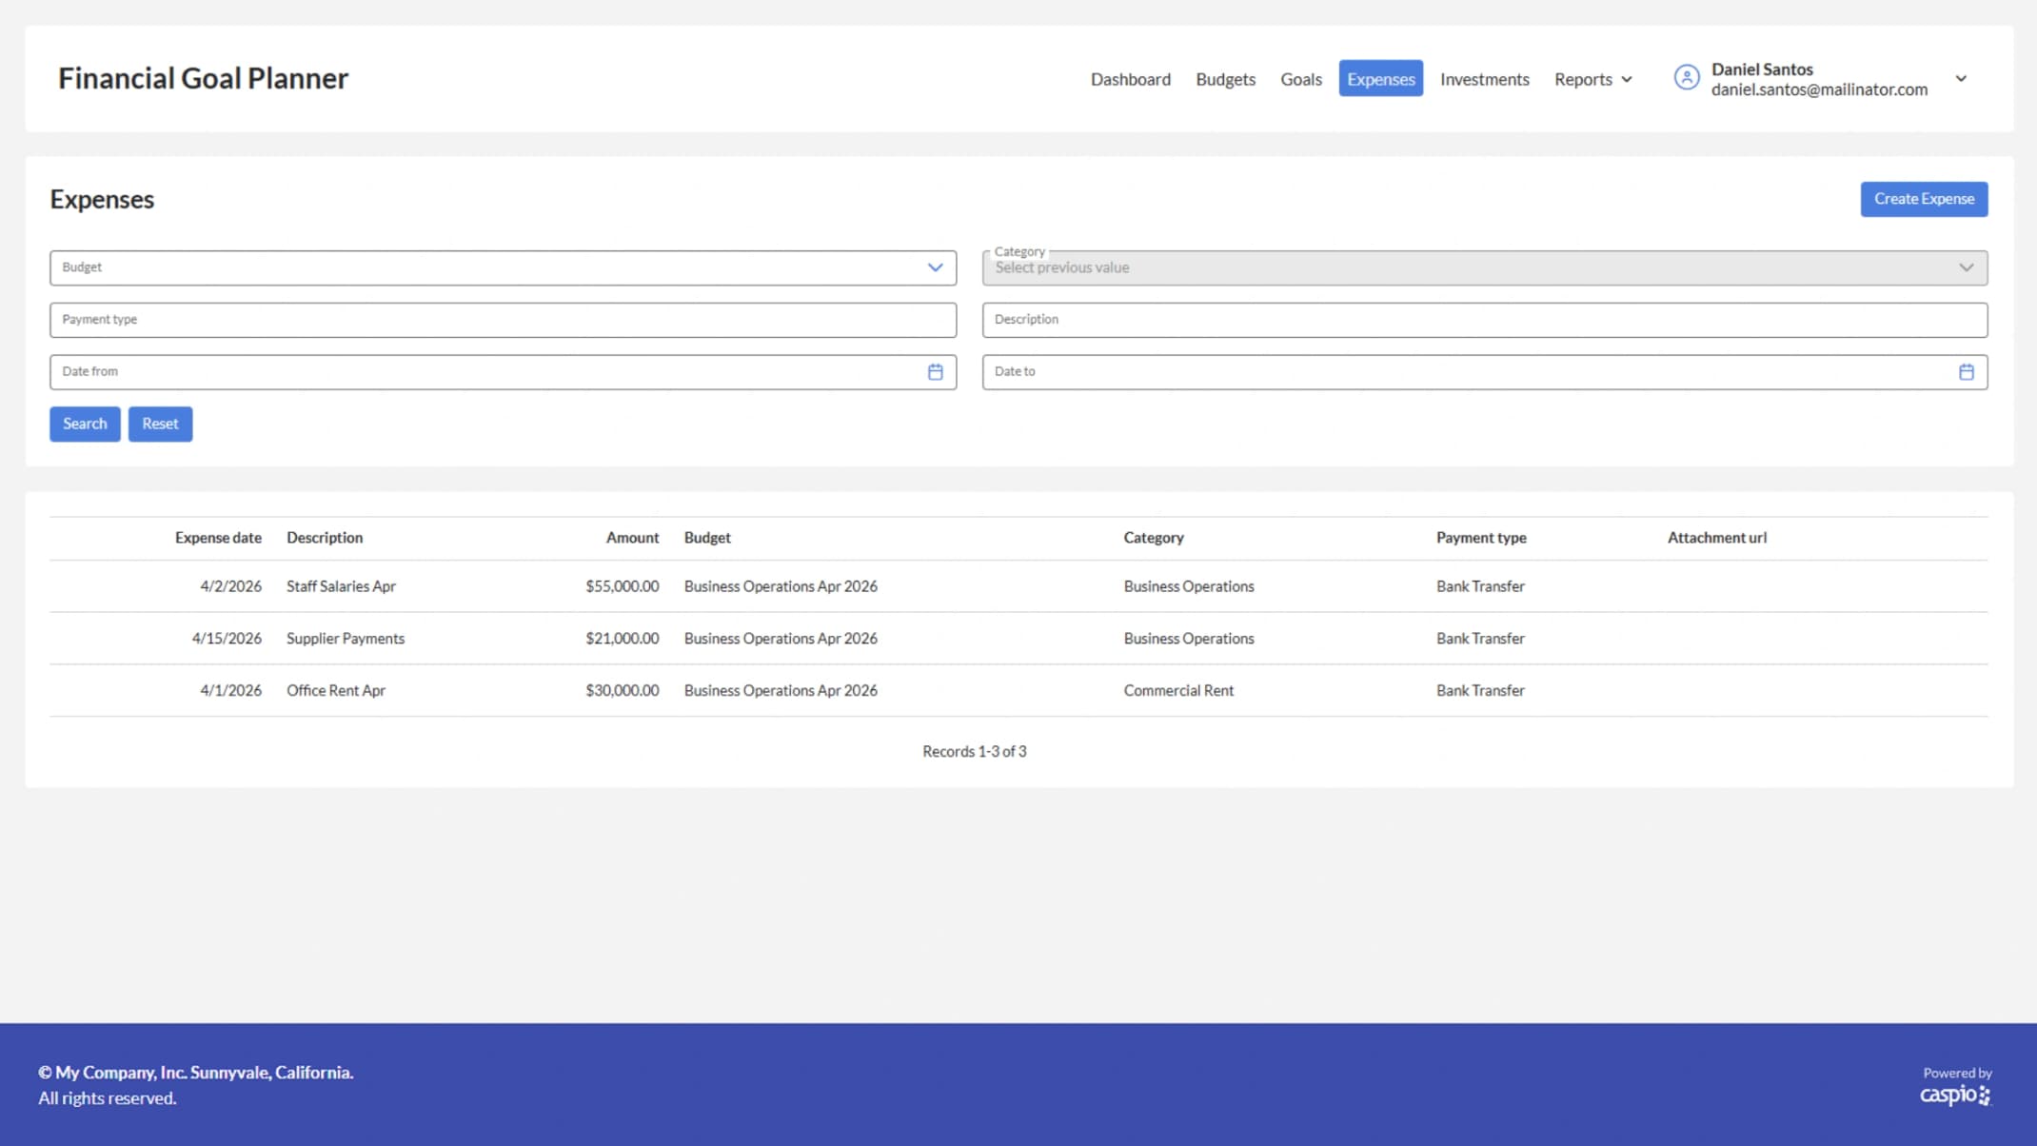Viewport: 2037px width, 1146px height.
Task: Click the $21,000.00 amount cell
Action: point(622,639)
